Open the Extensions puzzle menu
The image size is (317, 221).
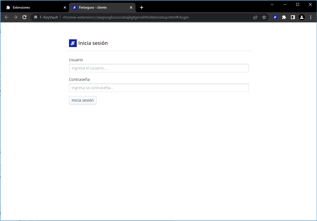coord(284,17)
